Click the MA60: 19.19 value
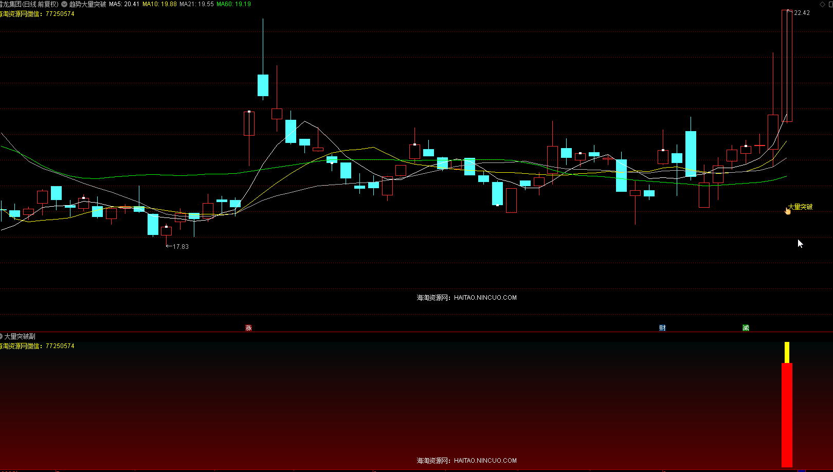This screenshot has width=833, height=472. (x=234, y=4)
